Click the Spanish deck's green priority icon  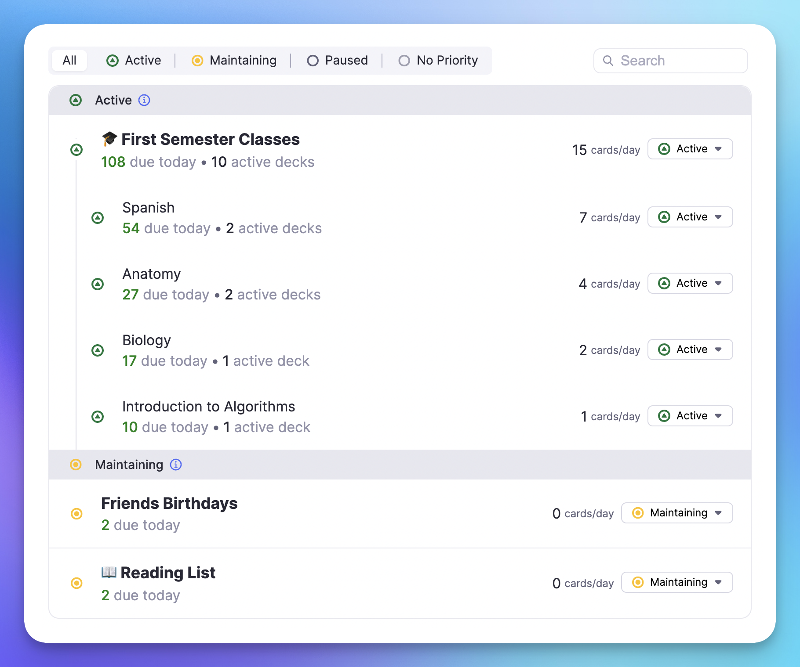[98, 218]
